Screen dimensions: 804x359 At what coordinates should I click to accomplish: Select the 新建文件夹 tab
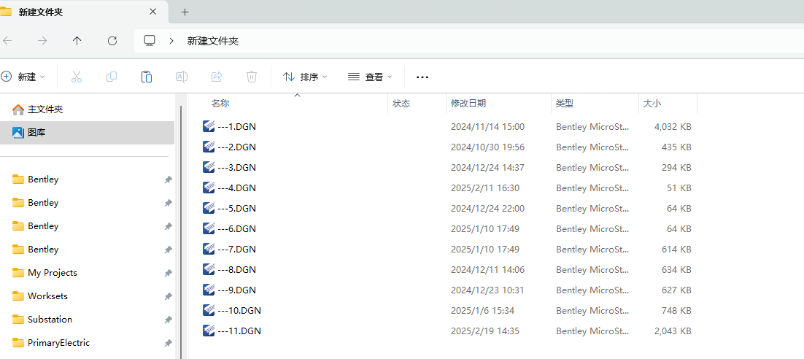click(85, 12)
